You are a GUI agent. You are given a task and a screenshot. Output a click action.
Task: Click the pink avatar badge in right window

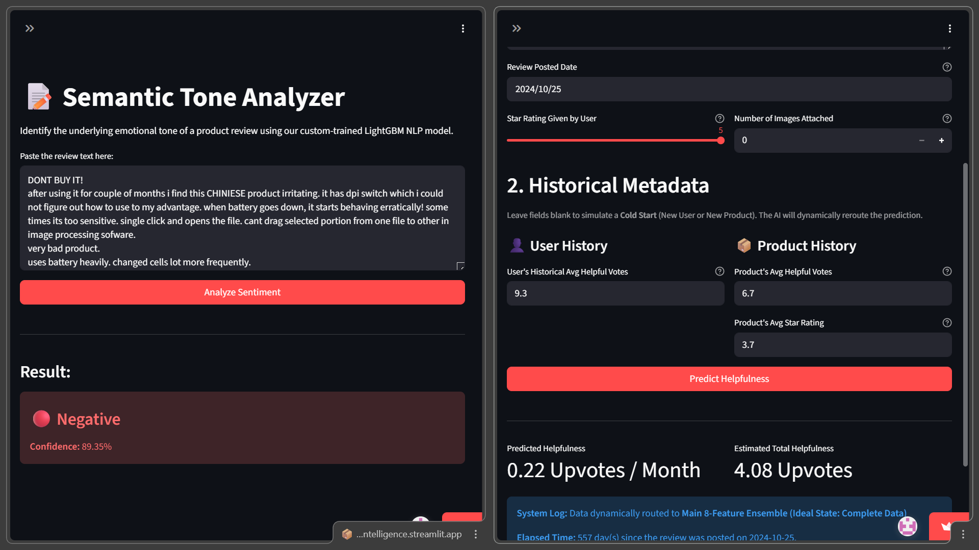tap(908, 526)
